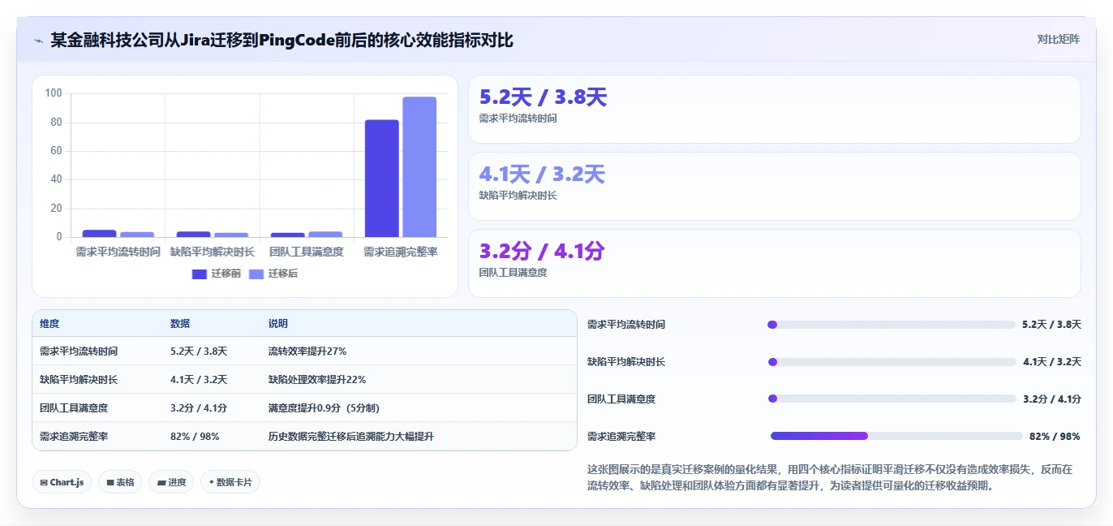Viewport: 1113px width, 526px height.
Task: Click the Chart.js tag chip
Action: coord(62,481)
